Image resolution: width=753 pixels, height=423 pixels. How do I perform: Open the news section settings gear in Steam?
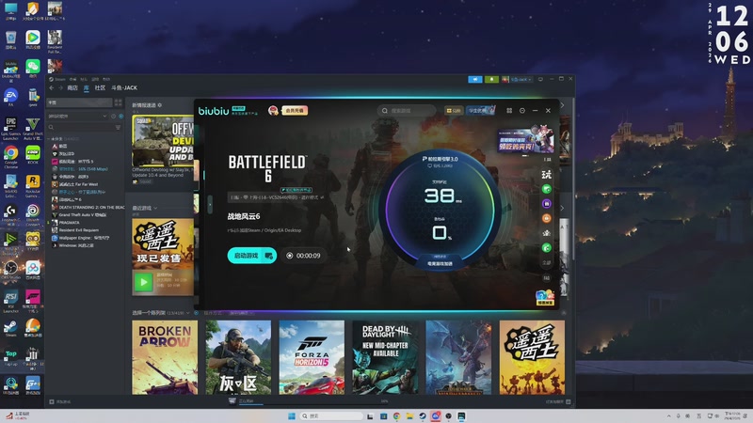(x=160, y=105)
